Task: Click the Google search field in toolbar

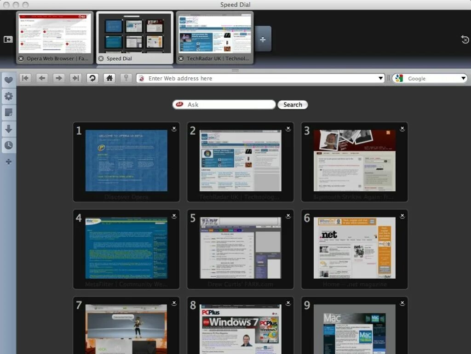Action: pos(430,78)
